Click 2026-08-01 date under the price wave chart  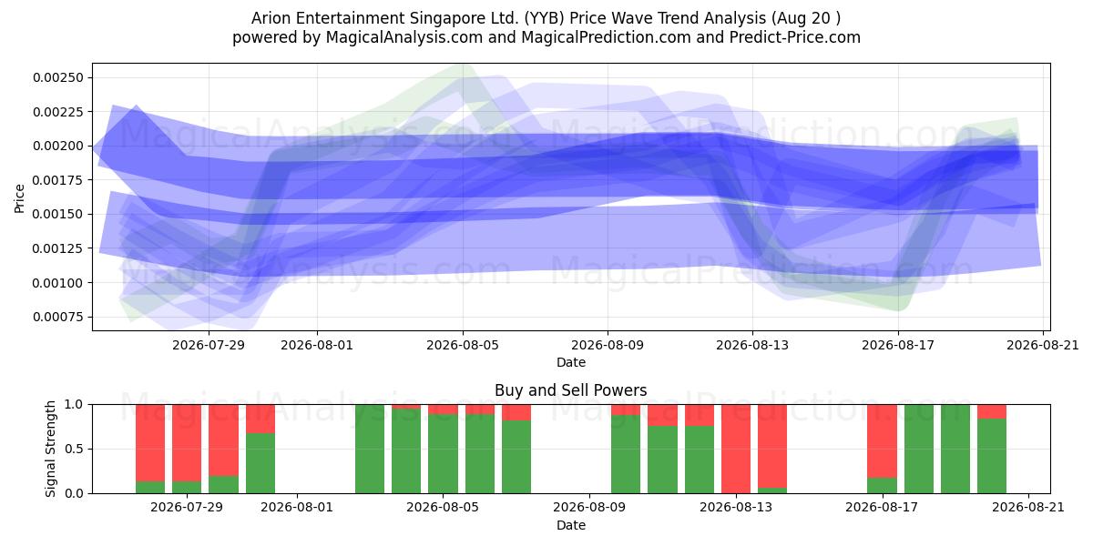coord(317,344)
